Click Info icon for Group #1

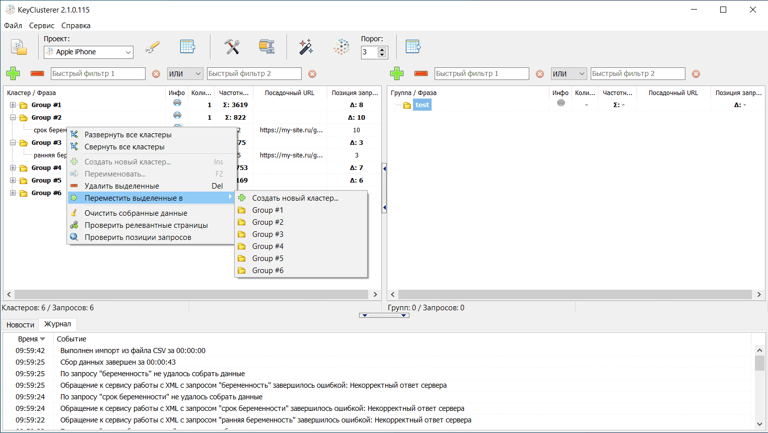click(177, 104)
